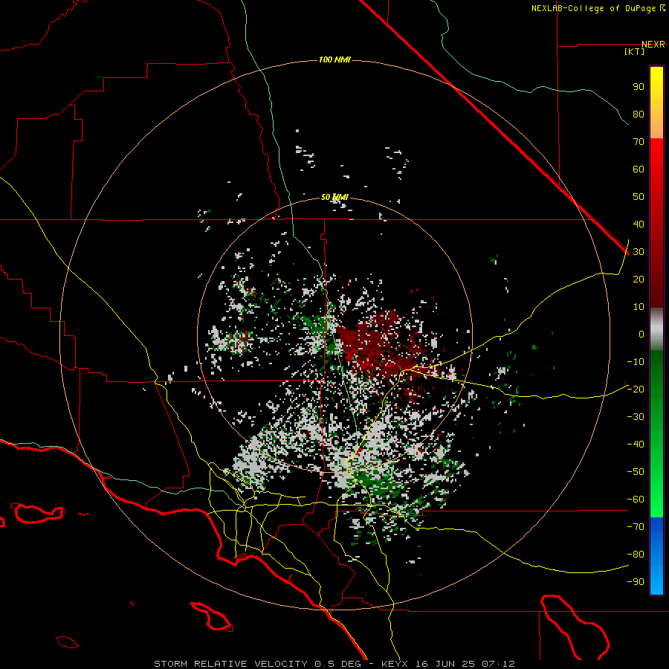
Task: Click the Storm Relative Velocity footer caption
Action: click(x=334, y=664)
